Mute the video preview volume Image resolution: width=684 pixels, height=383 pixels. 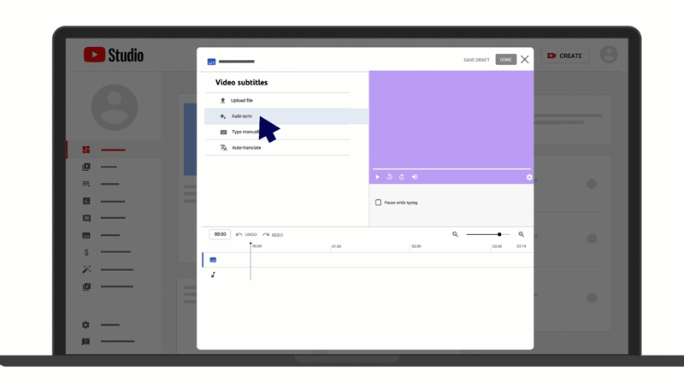pyautogui.click(x=415, y=177)
